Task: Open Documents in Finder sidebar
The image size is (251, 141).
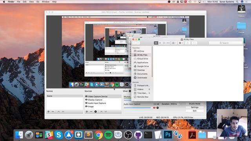Action: [142, 74]
